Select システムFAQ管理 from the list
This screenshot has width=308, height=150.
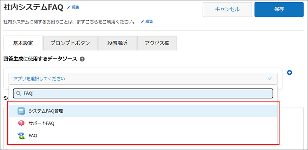click(x=143, y=111)
